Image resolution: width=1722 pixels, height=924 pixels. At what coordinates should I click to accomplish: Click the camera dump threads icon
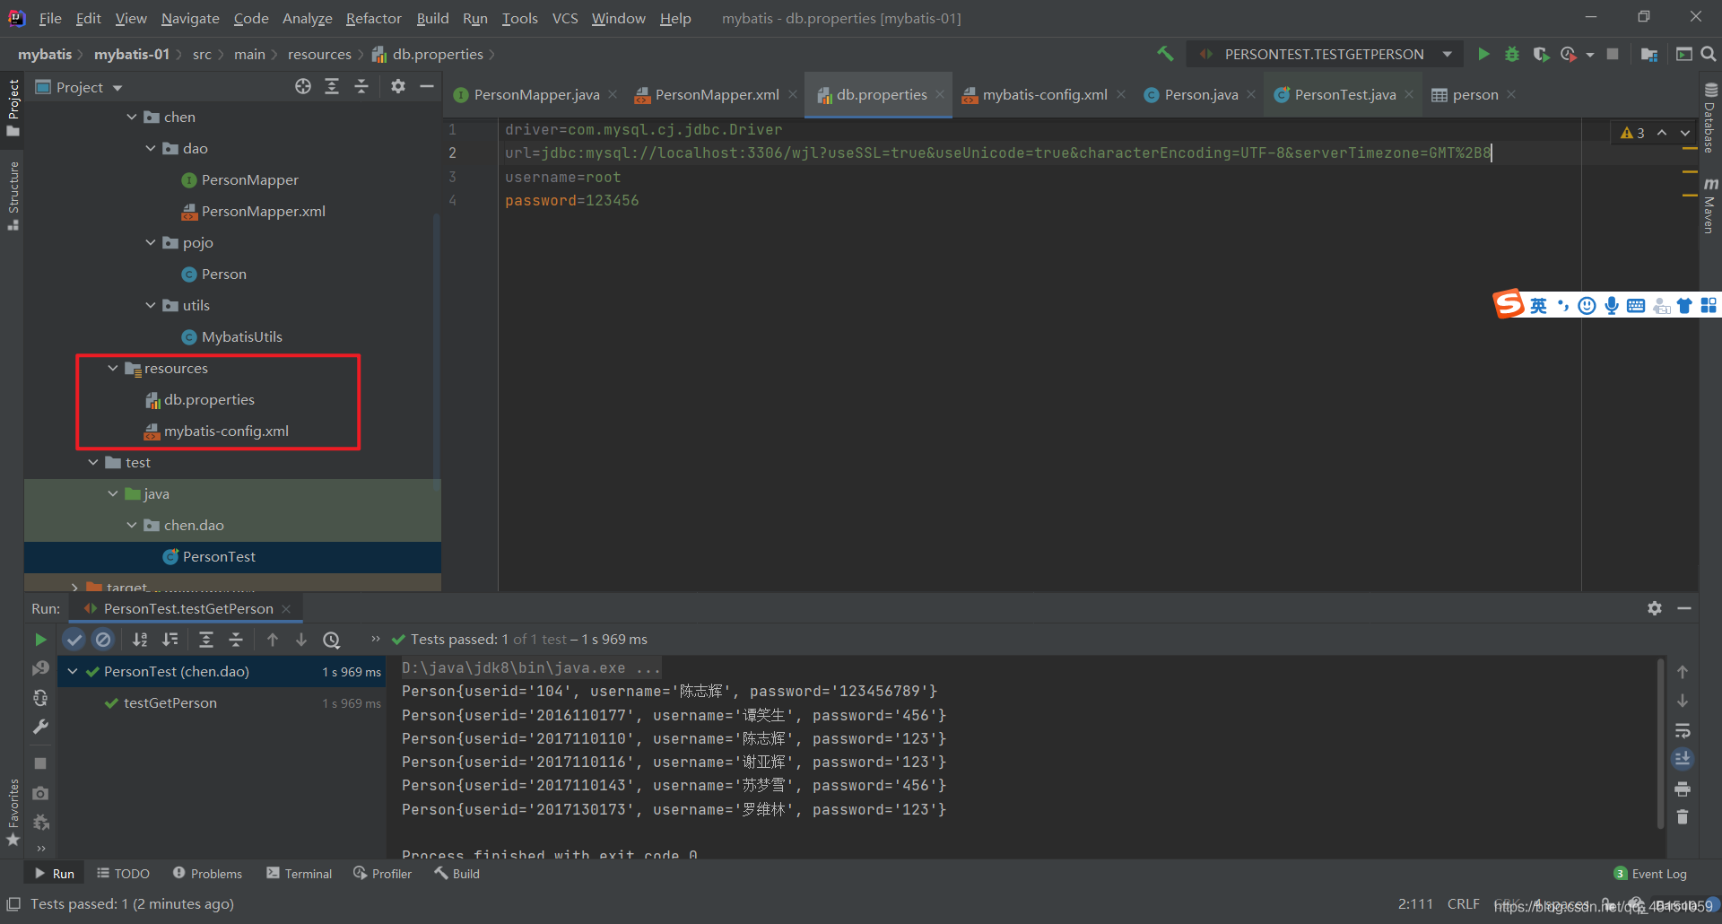pyautogui.click(x=40, y=793)
